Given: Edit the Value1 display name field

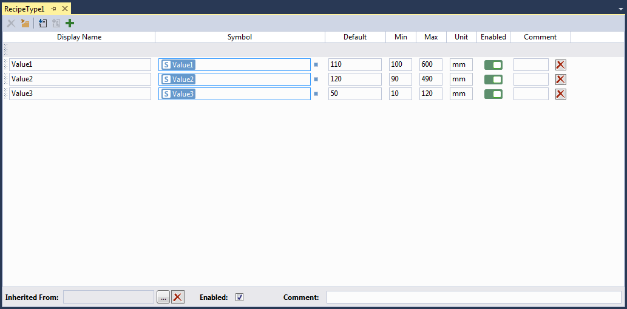Looking at the screenshot, I should pos(80,65).
